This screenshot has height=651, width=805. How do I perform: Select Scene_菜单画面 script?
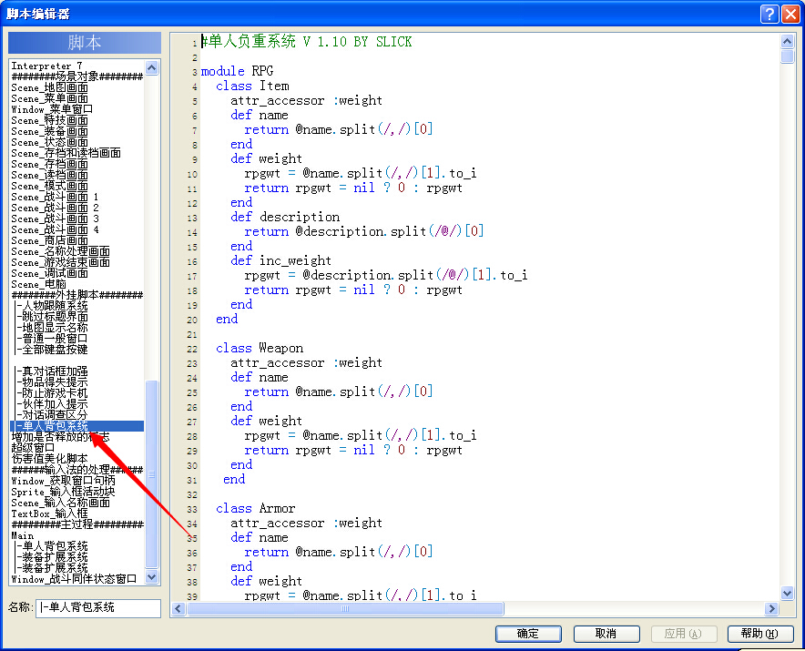click(49, 98)
